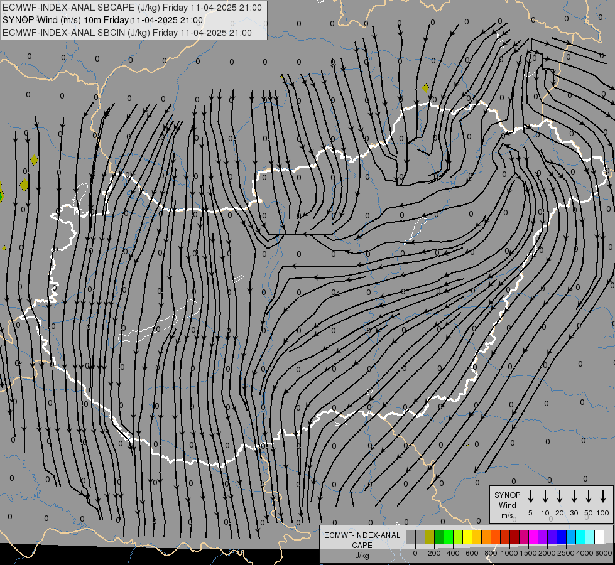Click the '10' label under wind arrow

(545, 513)
